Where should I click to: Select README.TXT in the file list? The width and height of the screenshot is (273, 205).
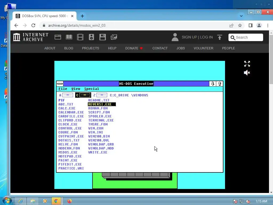point(99,100)
